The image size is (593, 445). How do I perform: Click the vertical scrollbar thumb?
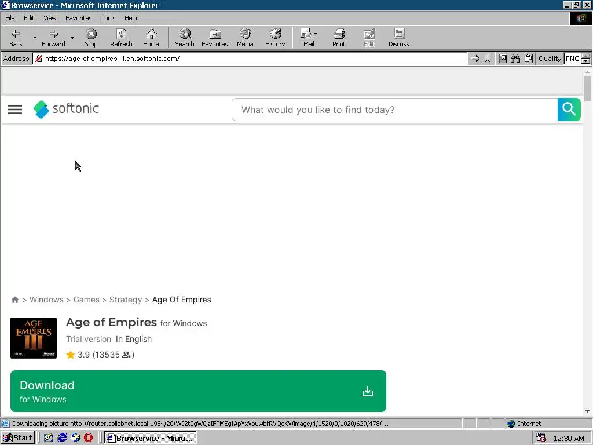tap(587, 89)
